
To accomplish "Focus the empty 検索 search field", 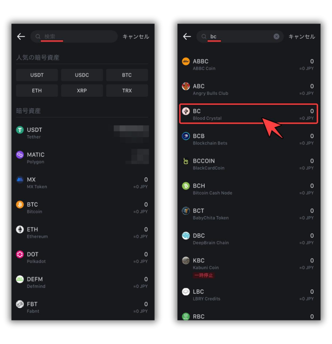I will (x=74, y=36).
